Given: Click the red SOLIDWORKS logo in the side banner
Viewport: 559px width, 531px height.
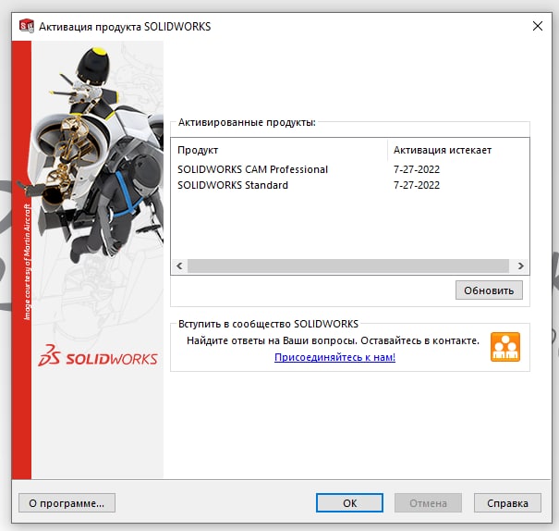Looking at the screenshot, I should click(98, 356).
